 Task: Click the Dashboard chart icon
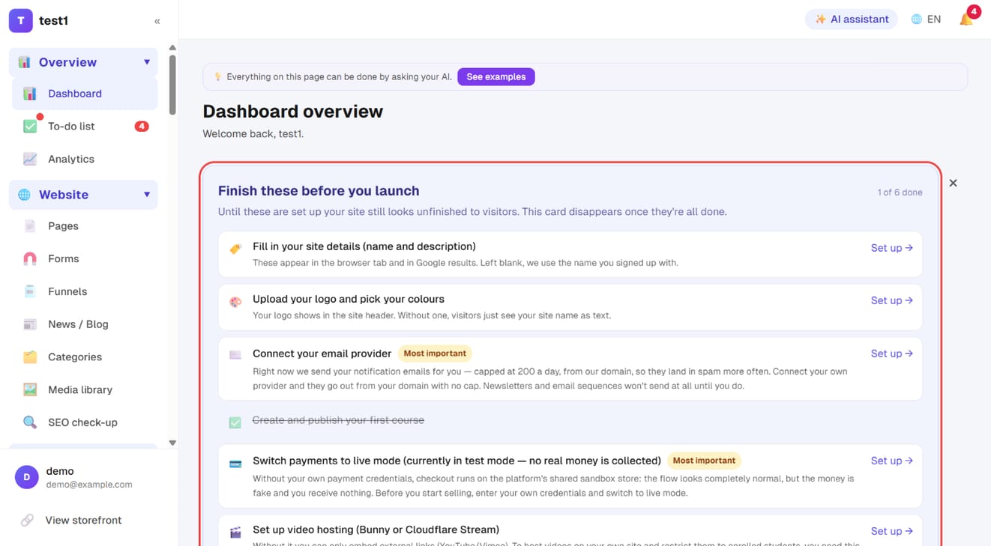click(30, 94)
